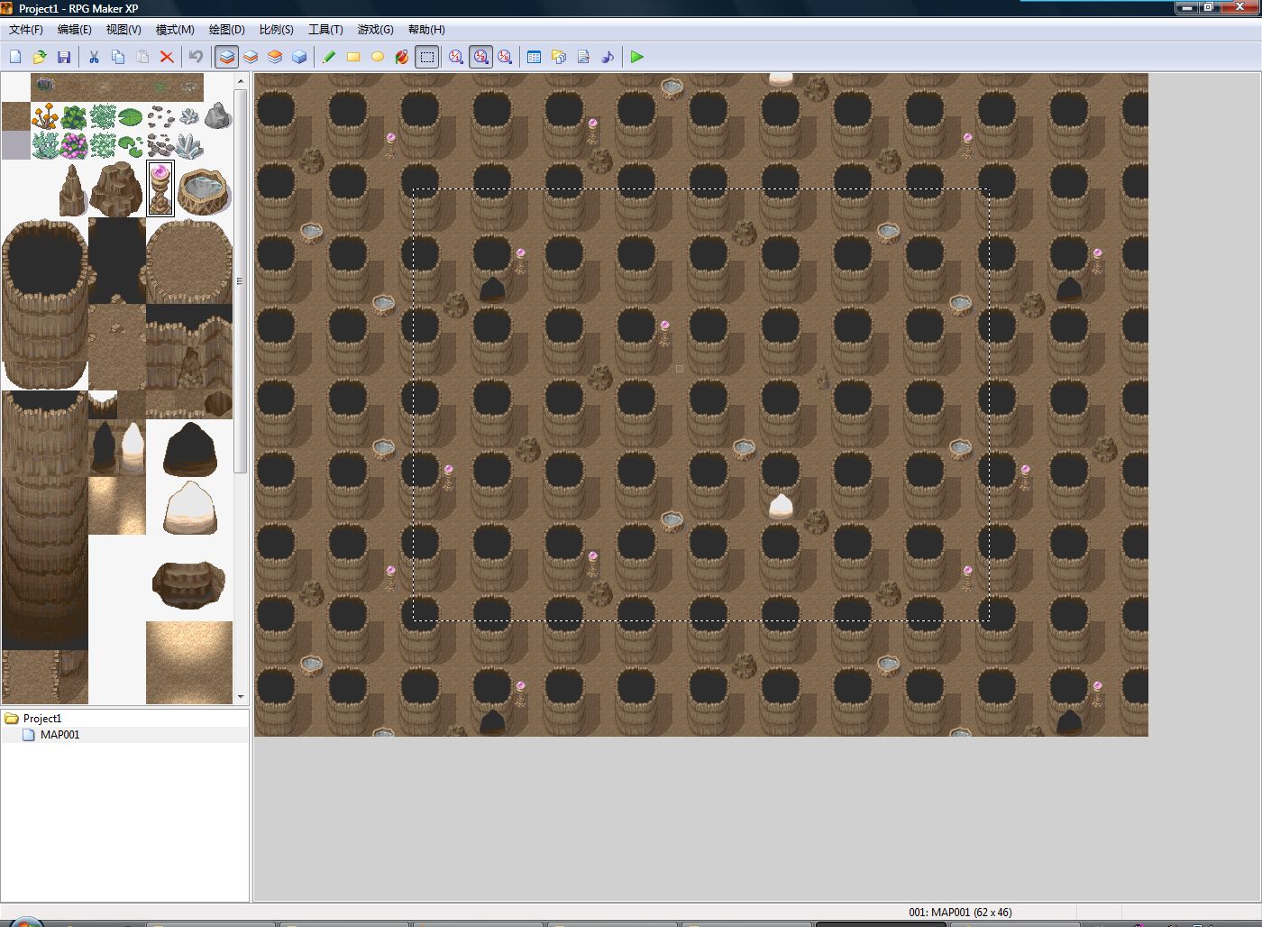Create a new project with the toolbar
This screenshot has width=1262, height=927.
15,57
